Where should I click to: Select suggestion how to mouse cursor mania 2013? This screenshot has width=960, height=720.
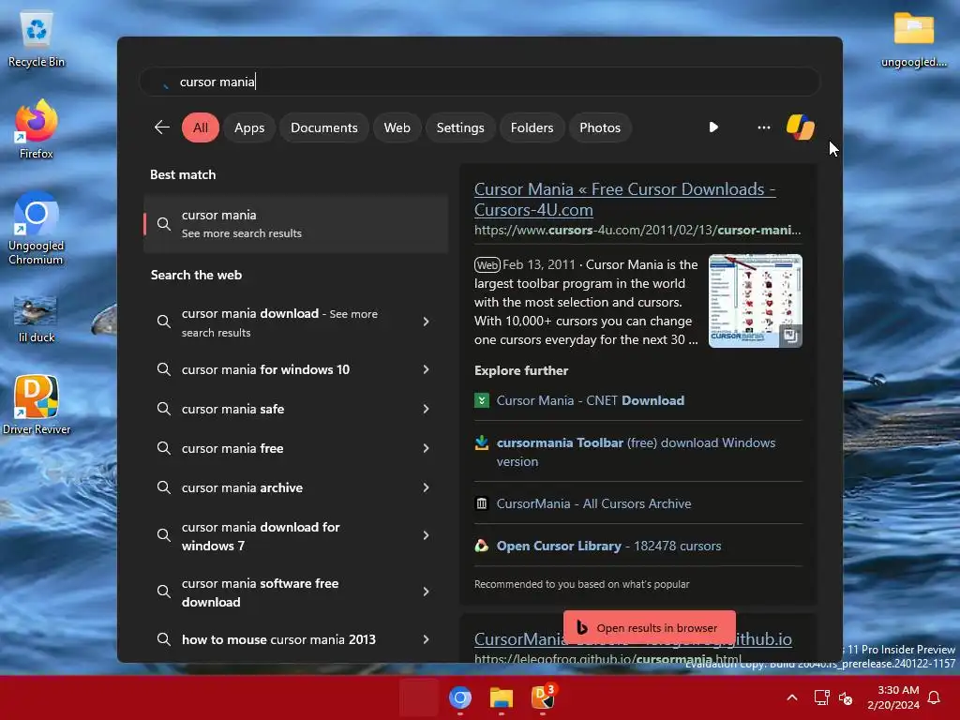[x=295, y=639]
